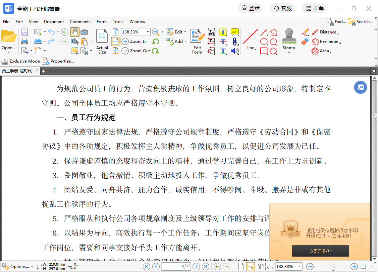Toggle Exclusive Mode

tap(21, 61)
